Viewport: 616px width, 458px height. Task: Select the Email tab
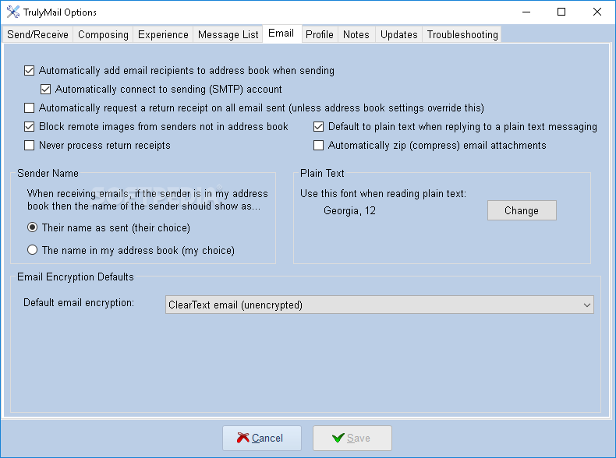point(281,33)
